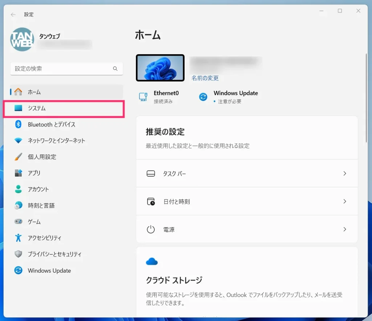Click the Time and language globe icon
This screenshot has width=372, height=321.
pos(18,205)
